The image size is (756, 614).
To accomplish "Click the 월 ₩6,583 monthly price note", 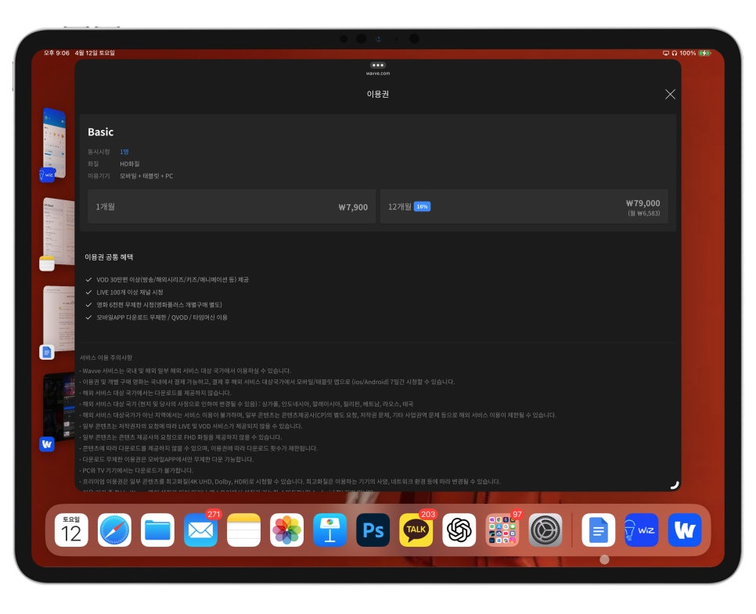I will [x=643, y=213].
